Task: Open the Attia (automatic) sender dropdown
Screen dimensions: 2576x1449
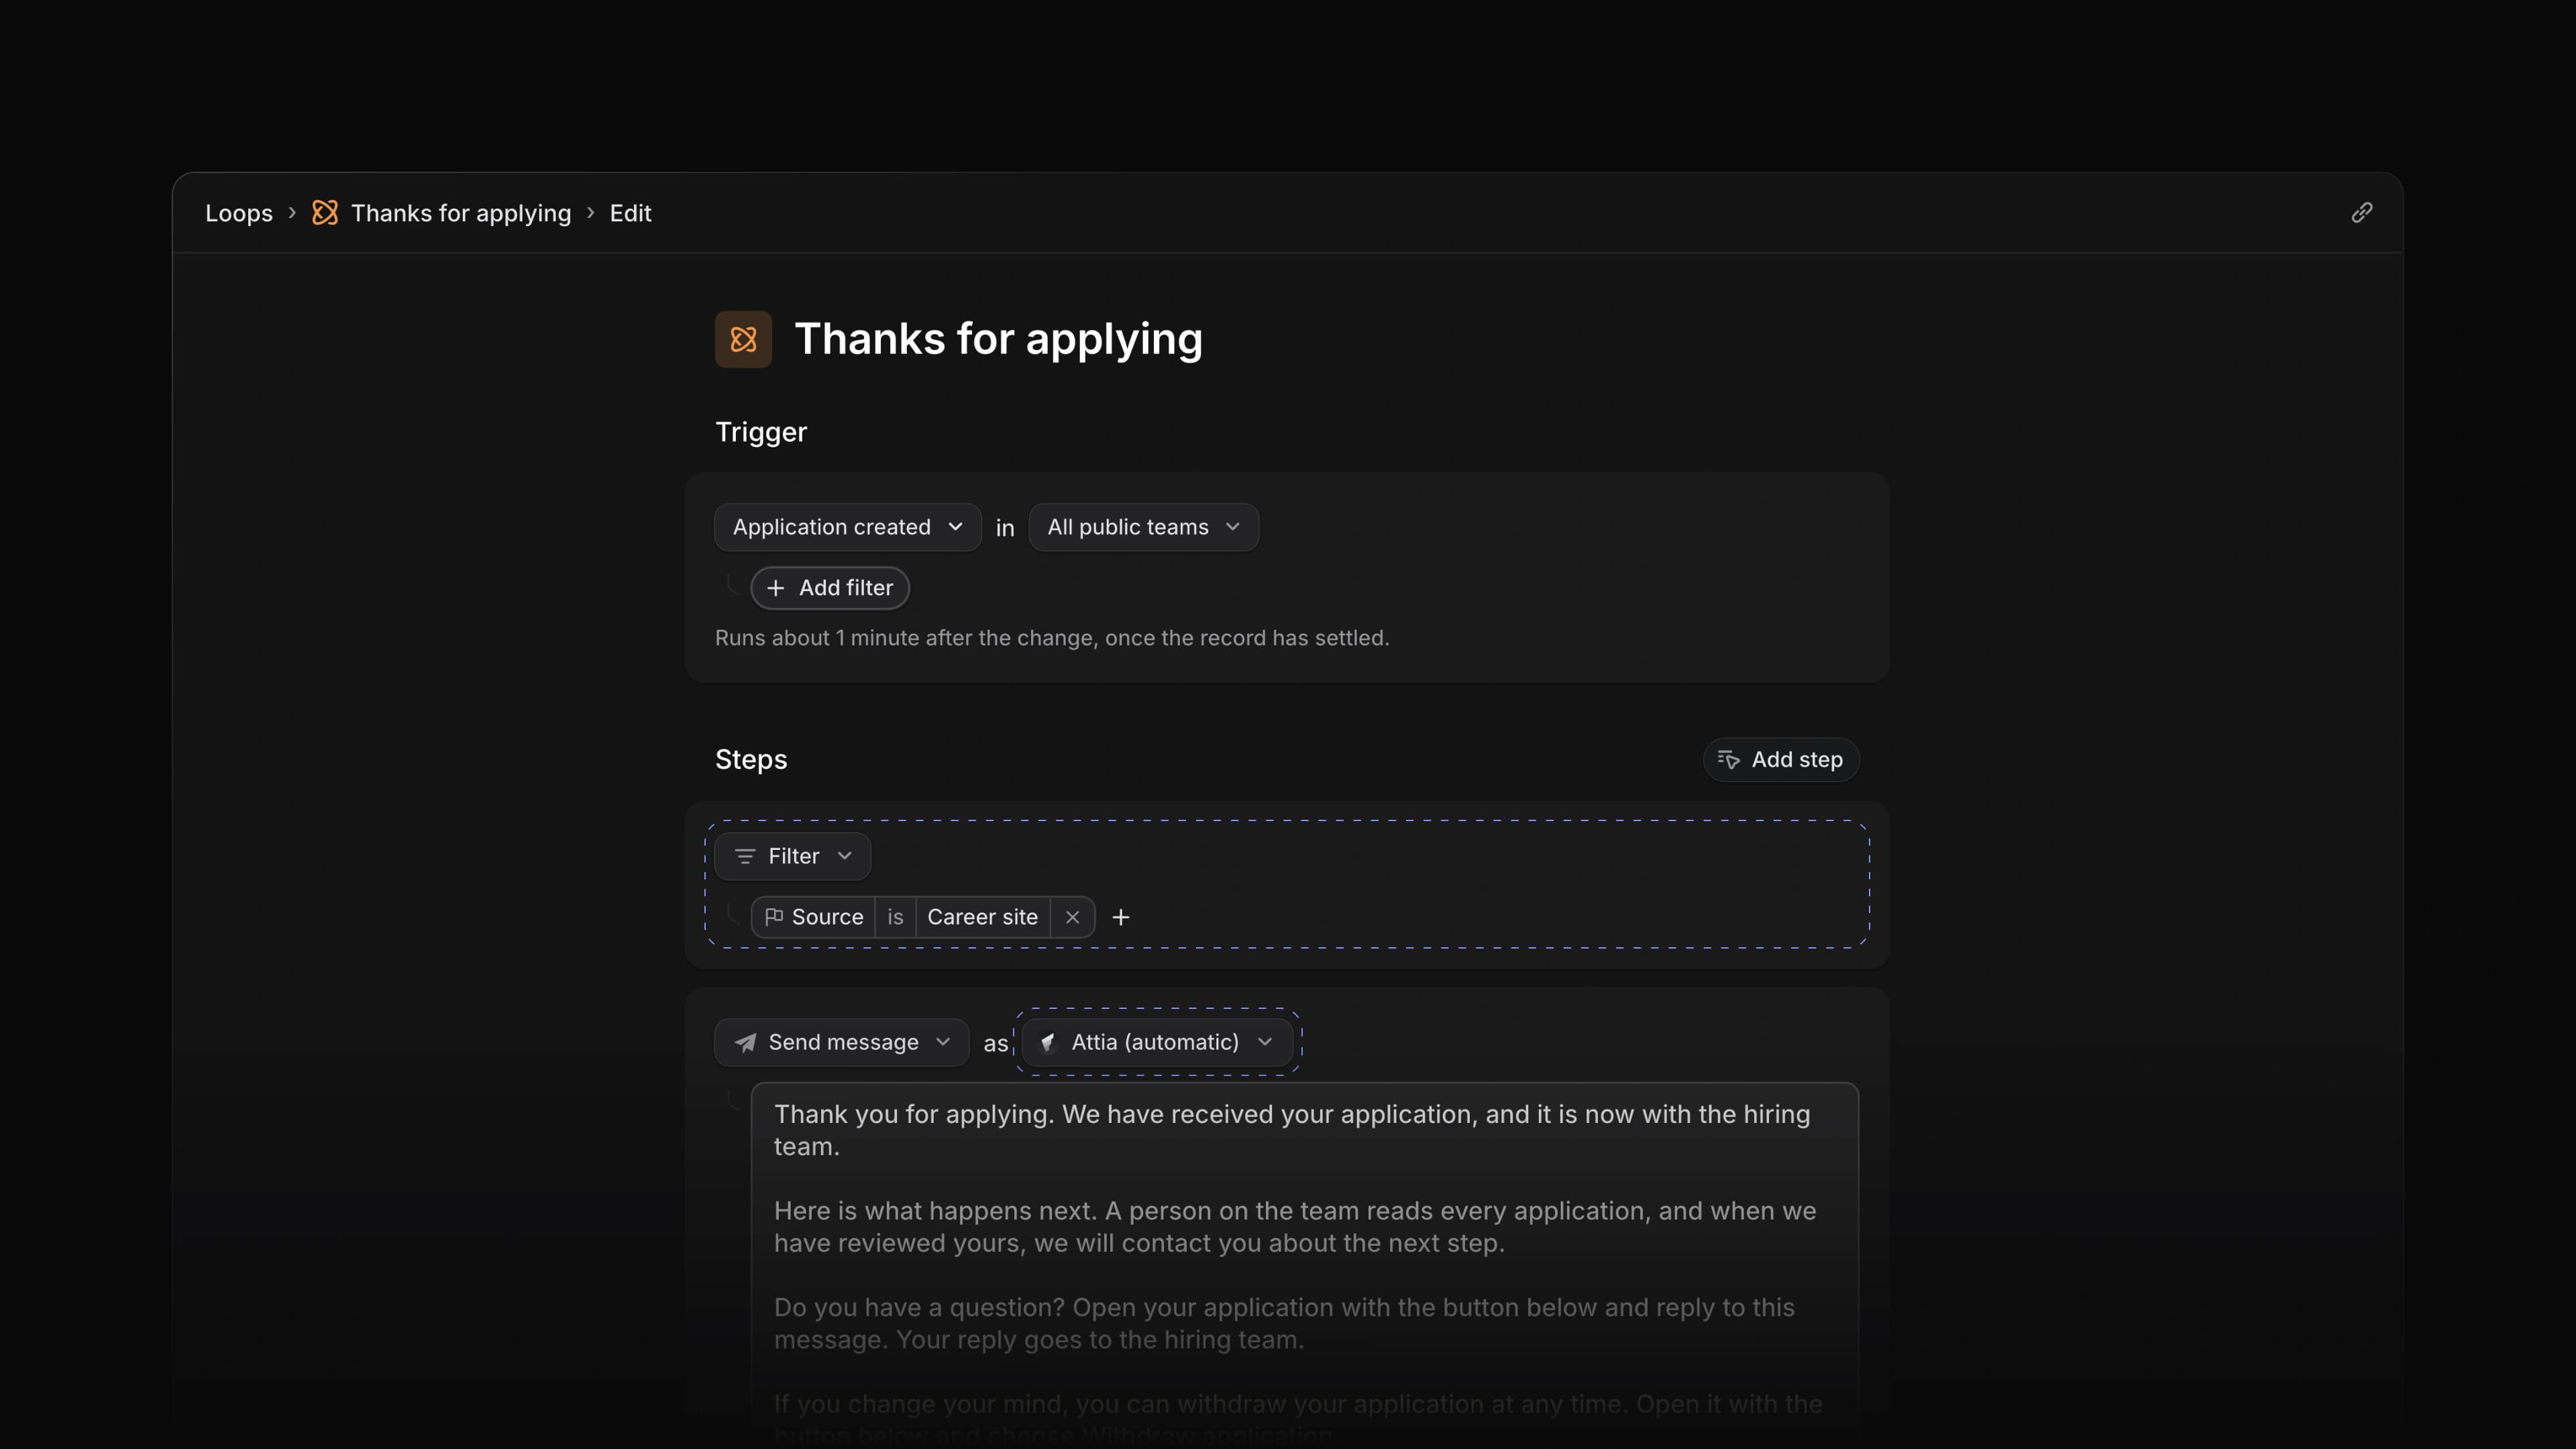Action: 1157,1042
